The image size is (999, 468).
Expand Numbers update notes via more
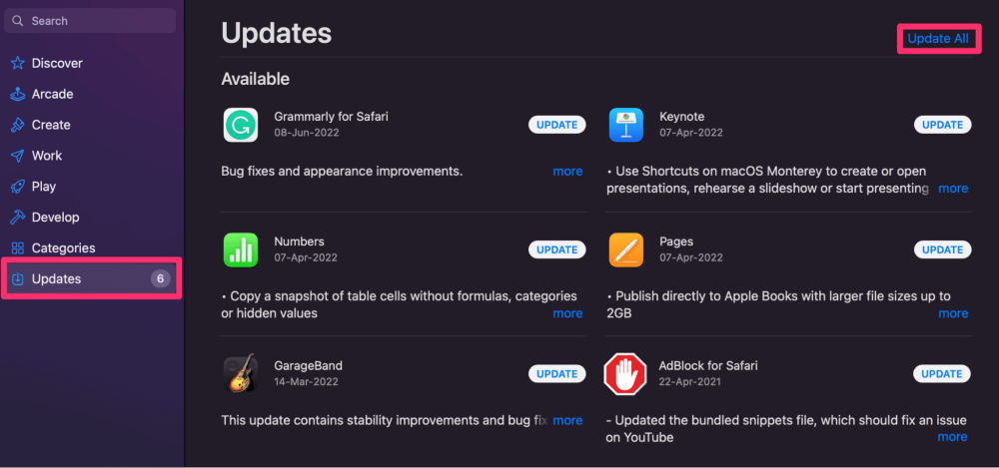[x=567, y=313]
